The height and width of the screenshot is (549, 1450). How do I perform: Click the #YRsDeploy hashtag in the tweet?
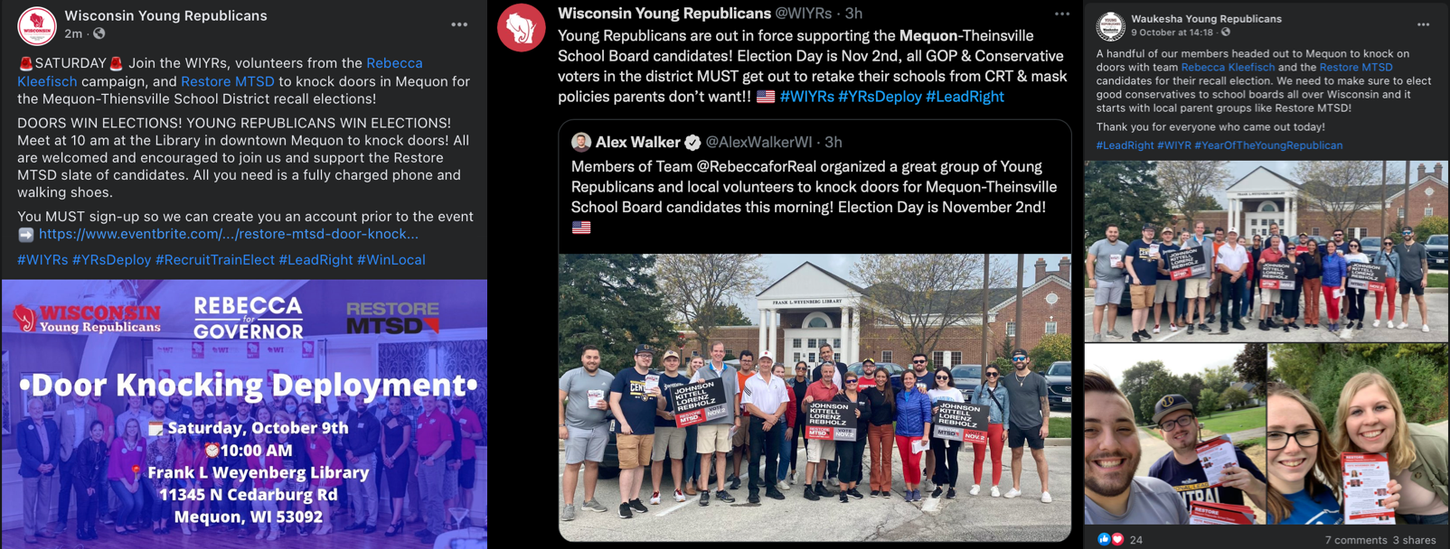880,97
